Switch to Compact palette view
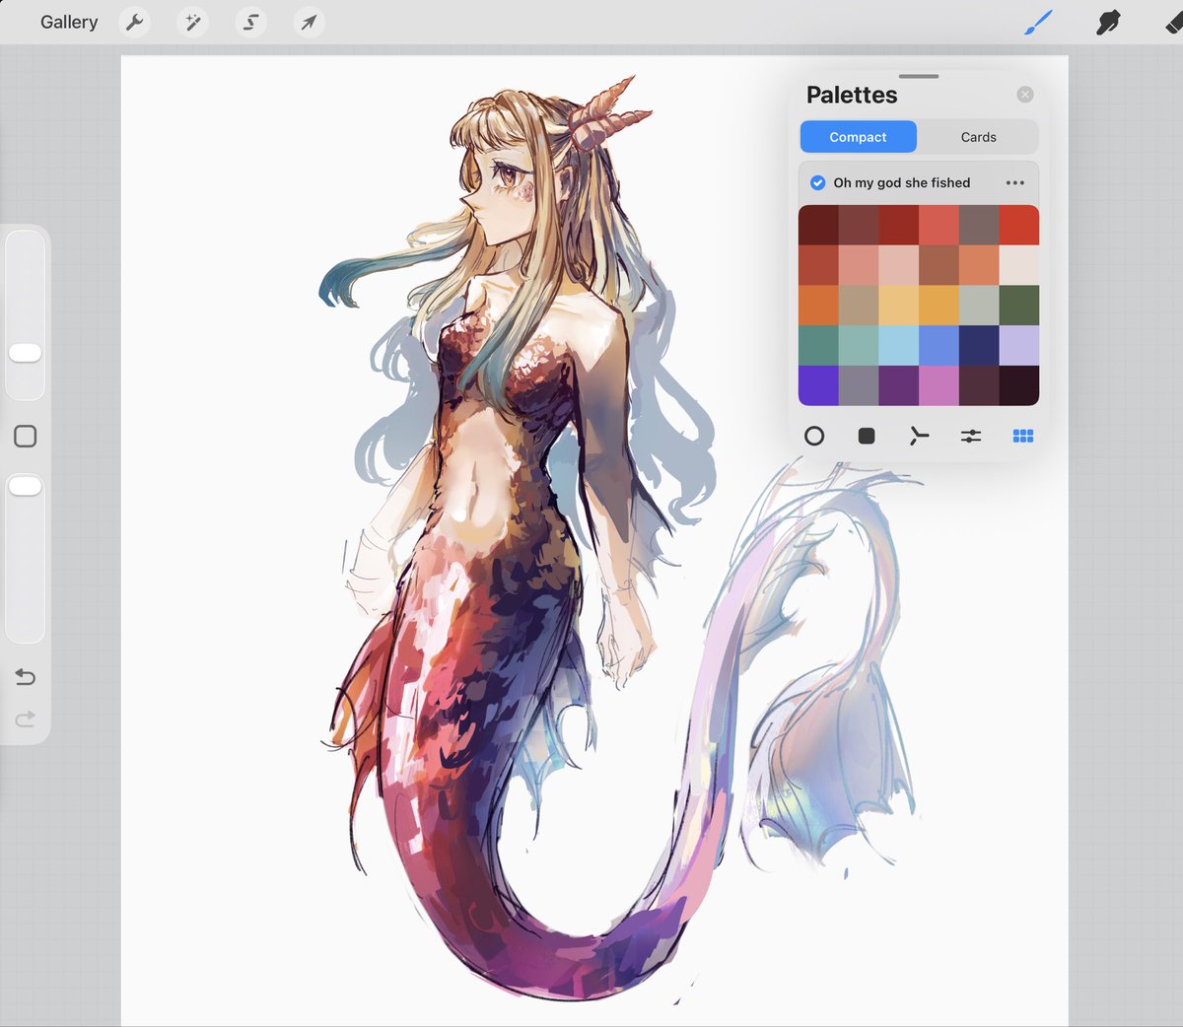The image size is (1183, 1027). (858, 137)
